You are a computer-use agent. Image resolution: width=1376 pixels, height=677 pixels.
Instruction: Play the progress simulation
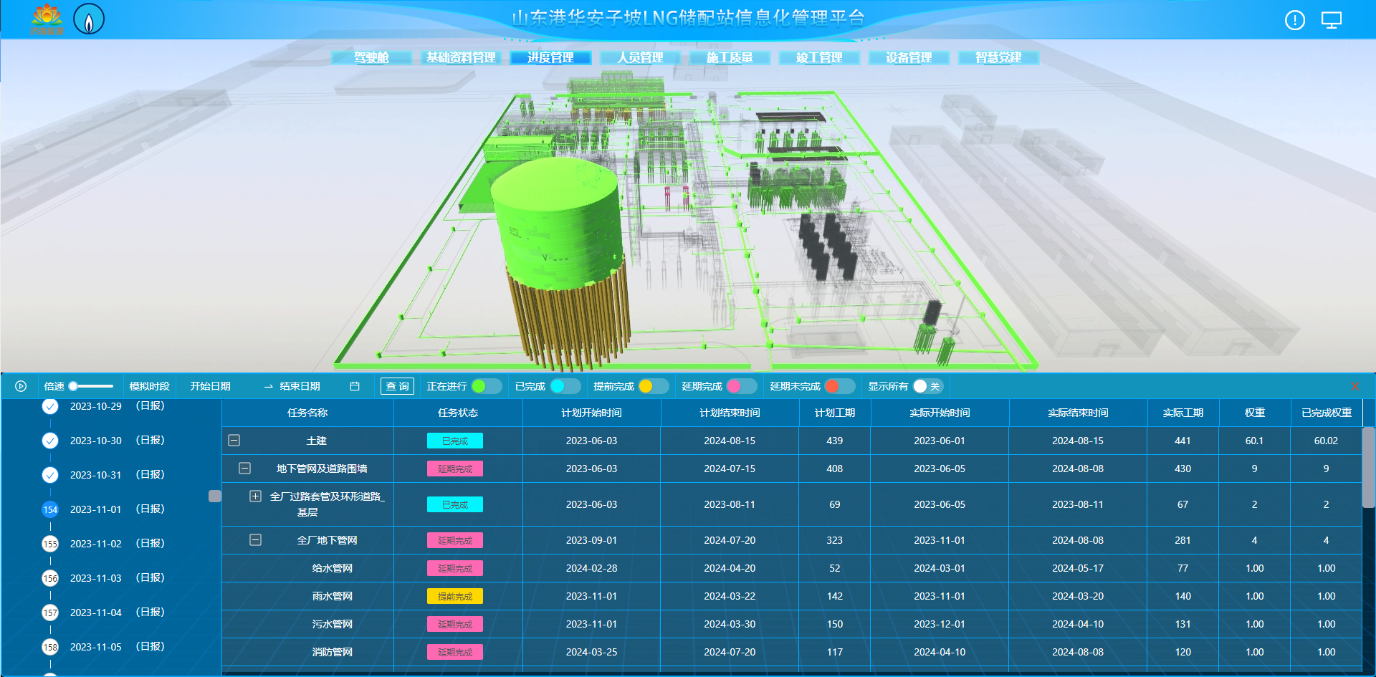[x=21, y=386]
